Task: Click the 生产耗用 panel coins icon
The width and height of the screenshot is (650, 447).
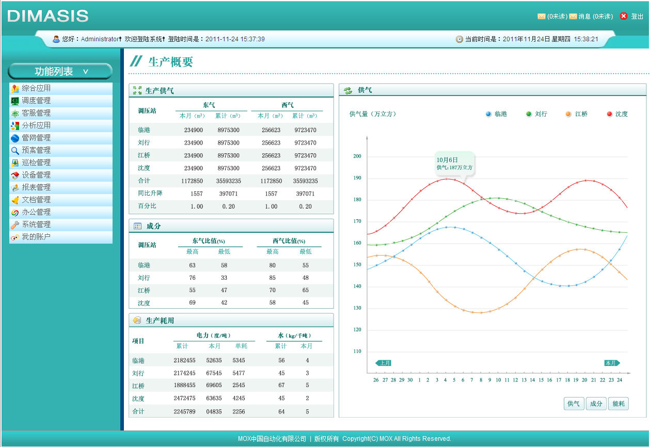Action: tap(137, 320)
